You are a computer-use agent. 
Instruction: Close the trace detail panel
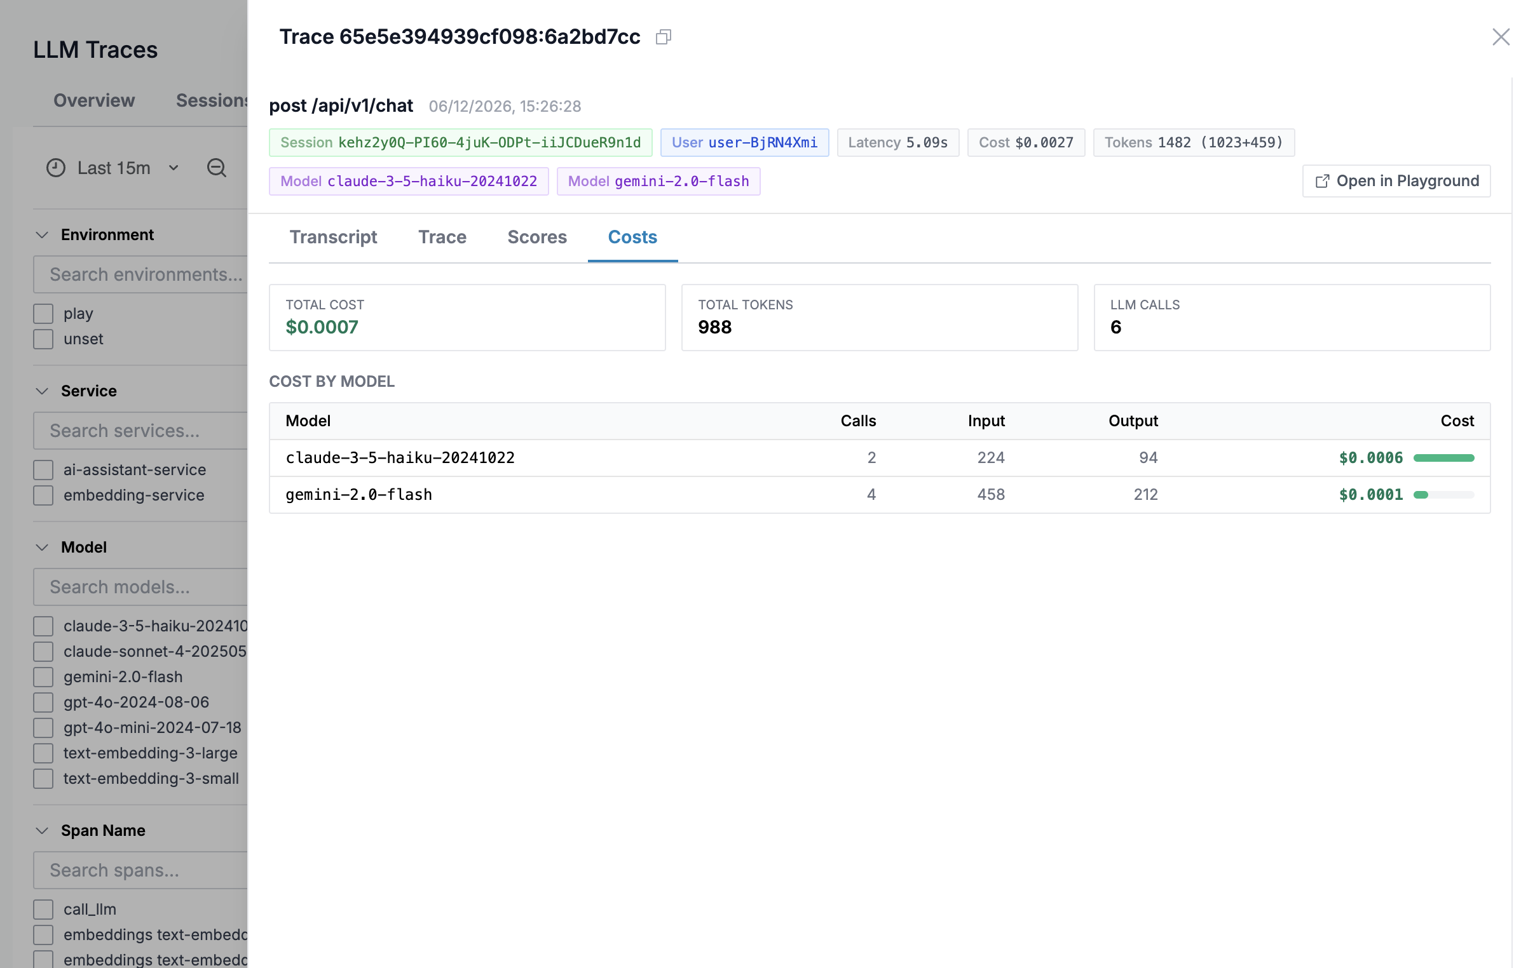(x=1500, y=37)
